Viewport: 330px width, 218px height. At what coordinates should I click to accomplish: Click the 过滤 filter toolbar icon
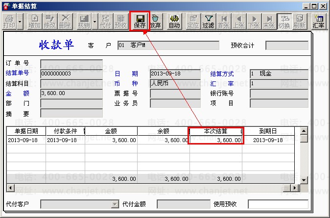coord(209,22)
